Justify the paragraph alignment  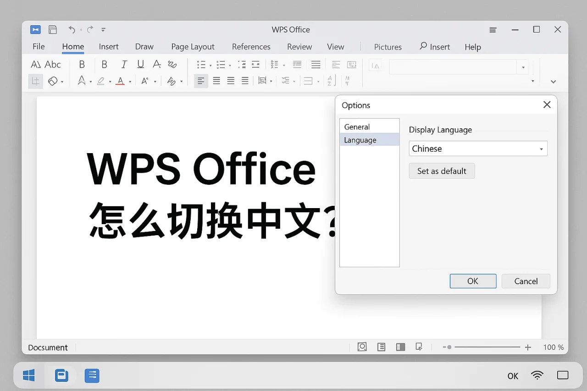tap(245, 81)
